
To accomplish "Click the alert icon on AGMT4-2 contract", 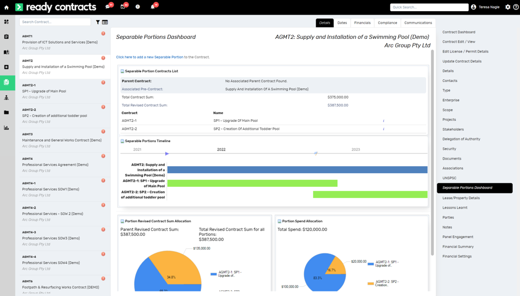I will click(x=103, y=205).
